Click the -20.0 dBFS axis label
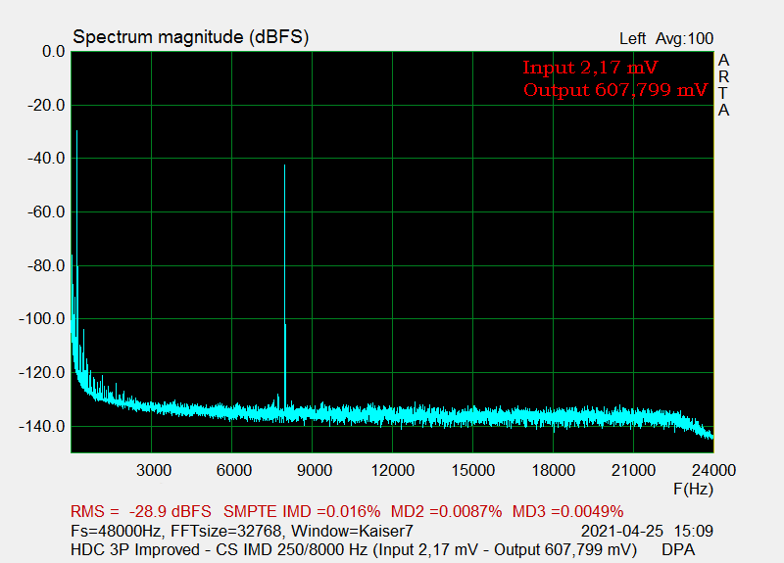 [46, 106]
